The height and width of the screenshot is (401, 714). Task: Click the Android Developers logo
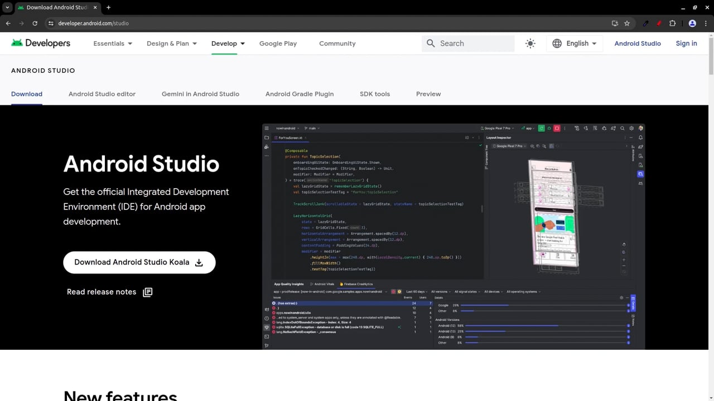[41, 43]
